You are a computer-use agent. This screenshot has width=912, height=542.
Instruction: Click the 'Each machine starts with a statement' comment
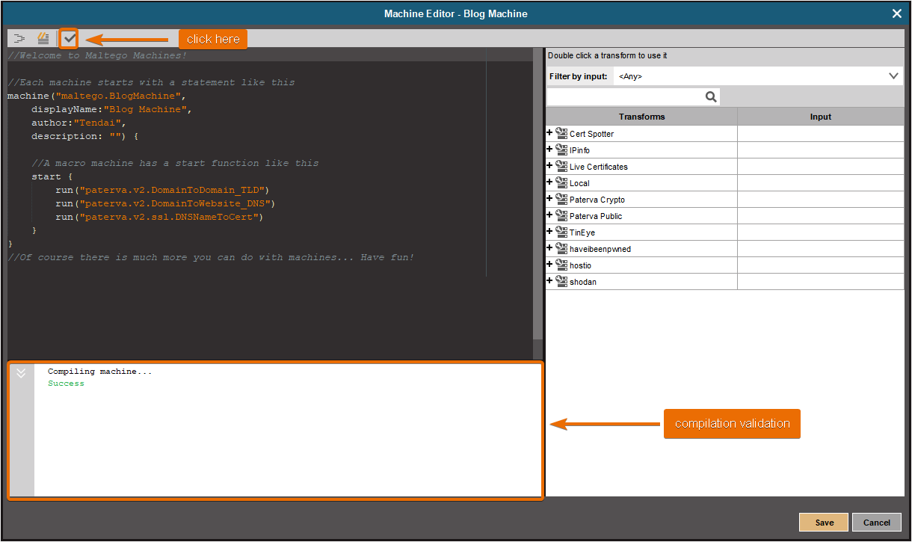click(151, 82)
